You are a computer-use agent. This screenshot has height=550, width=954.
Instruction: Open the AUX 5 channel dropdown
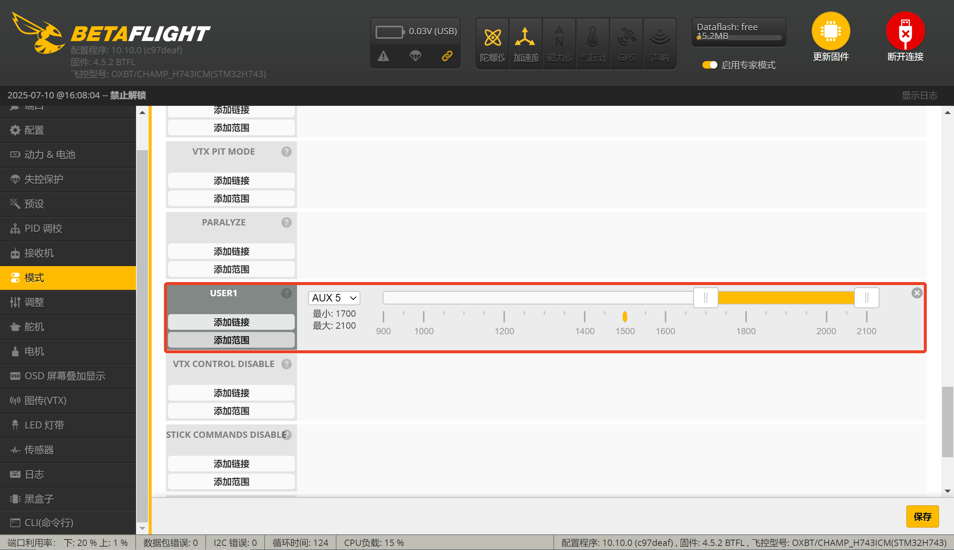(334, 298)
